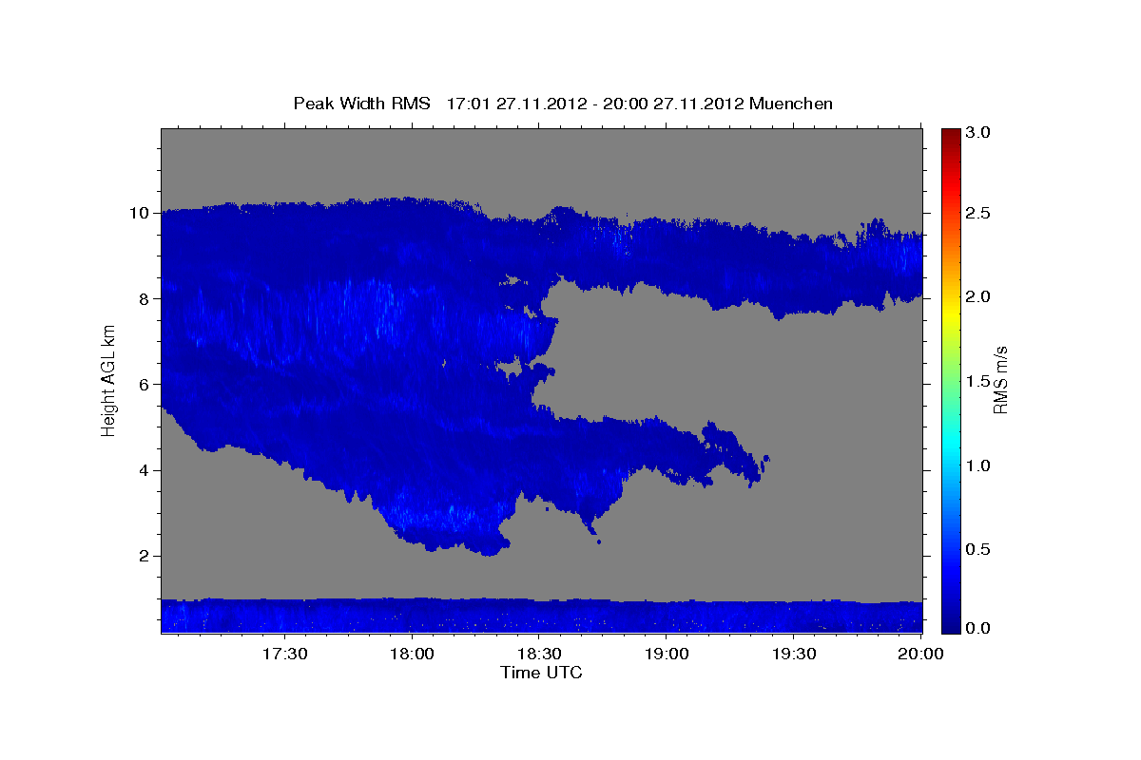Screen dimensions: 1141x760
Task: Click the cloud region at 6 km, 17:30
Action: (x=284, y=385)
